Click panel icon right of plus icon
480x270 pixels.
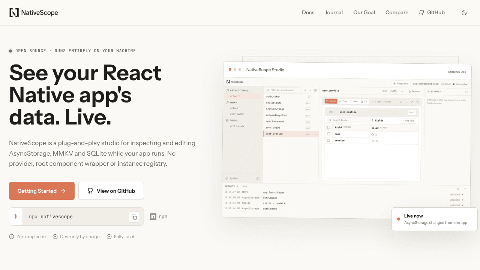(x=315, y=90)
